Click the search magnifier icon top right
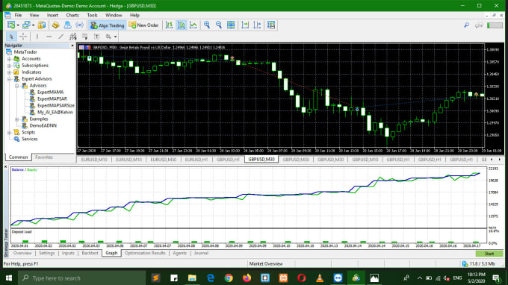The width and height of the screenshot is (508, 285). [x=466, y=25]
